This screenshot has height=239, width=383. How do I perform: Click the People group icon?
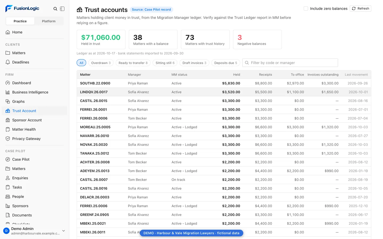click(8, 197)
